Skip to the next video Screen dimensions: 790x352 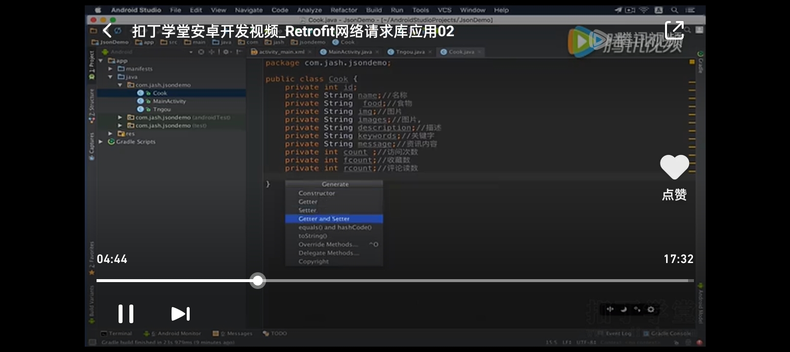pos(180,314)
